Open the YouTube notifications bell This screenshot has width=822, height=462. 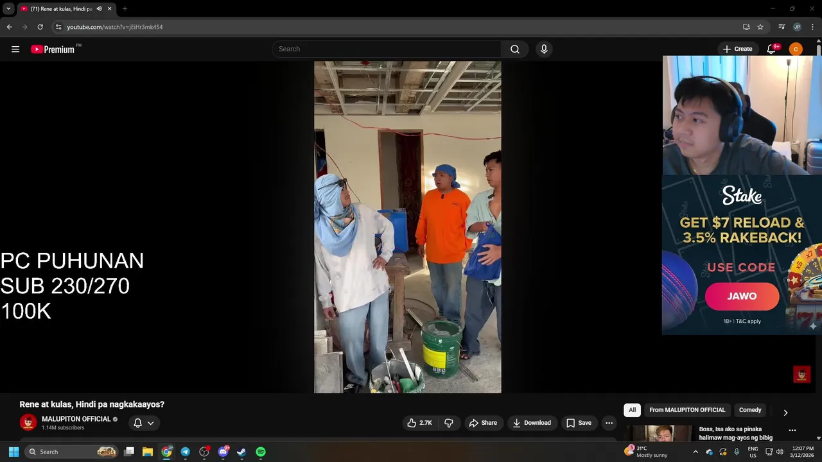click(x=772, y=49)
